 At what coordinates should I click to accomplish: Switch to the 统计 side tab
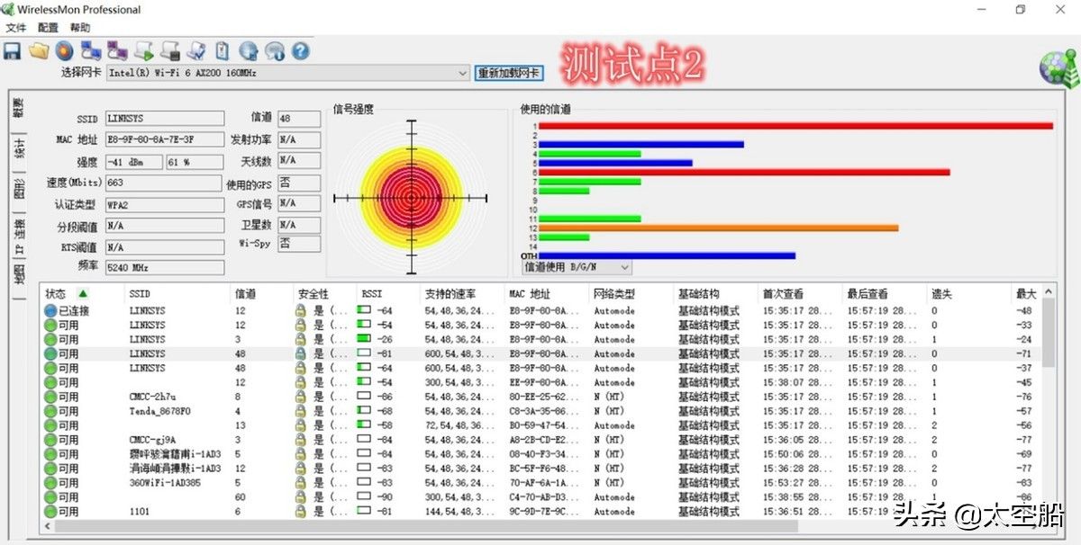click(x=19, y=148)
